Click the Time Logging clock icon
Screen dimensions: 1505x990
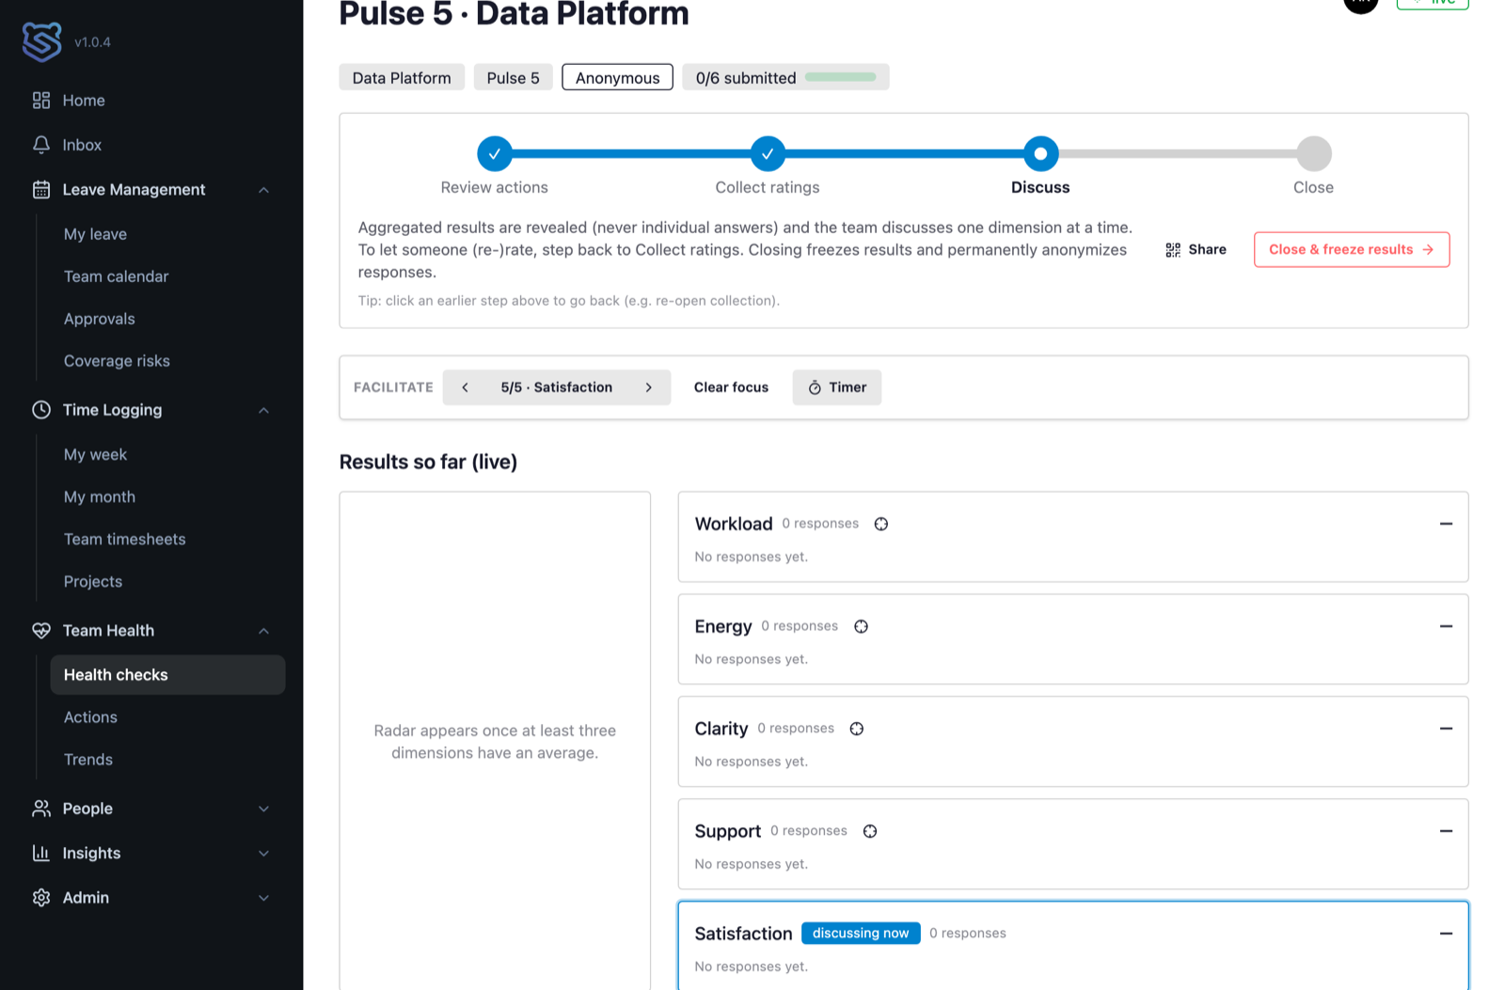click(41, 410)
